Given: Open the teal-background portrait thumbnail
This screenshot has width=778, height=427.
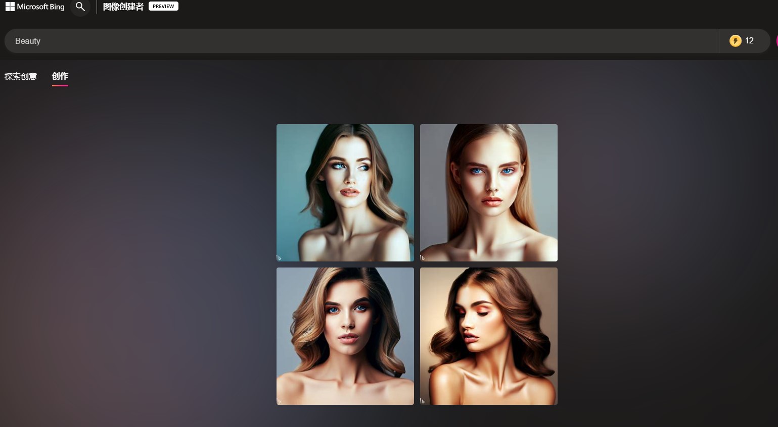Looking at the screenshot, I should [345, 193].
